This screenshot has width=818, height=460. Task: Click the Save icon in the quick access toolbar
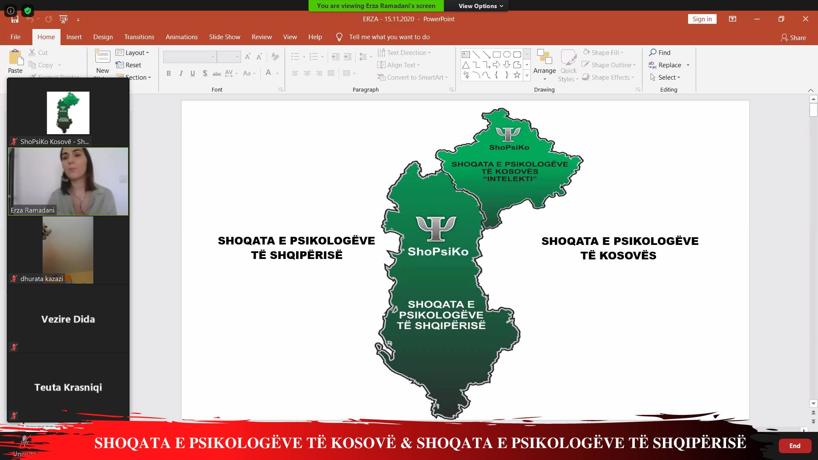pos(15,19)
